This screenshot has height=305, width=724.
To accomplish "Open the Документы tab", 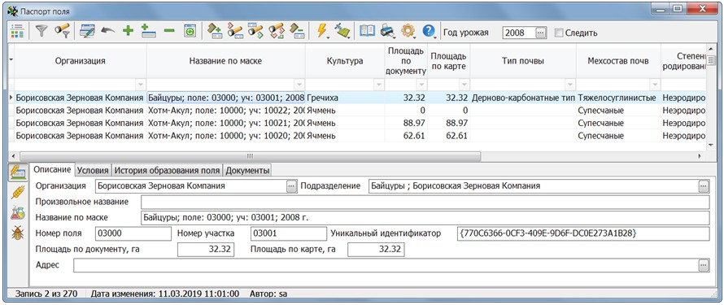I will pos(247,170).
